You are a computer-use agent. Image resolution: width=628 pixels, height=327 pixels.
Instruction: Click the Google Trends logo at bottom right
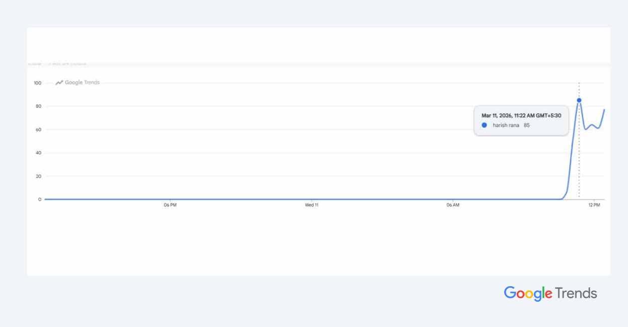(x=551, y=293)
